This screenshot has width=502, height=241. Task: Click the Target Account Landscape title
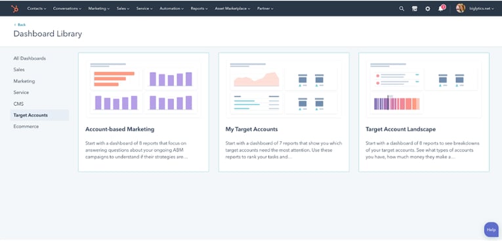coord(400,129)
